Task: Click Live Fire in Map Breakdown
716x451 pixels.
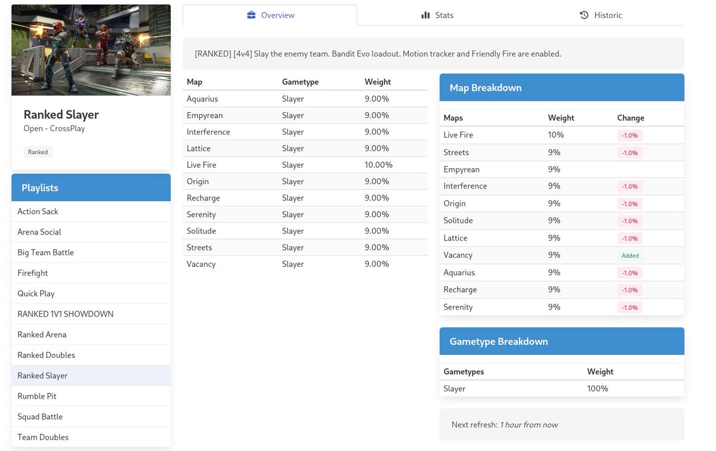Action: [x=458, y=135]
